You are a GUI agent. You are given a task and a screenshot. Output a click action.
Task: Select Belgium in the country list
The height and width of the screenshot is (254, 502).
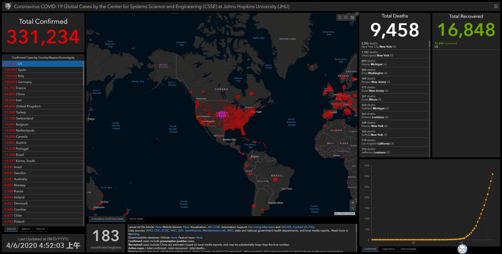click(x=43, y=124)
